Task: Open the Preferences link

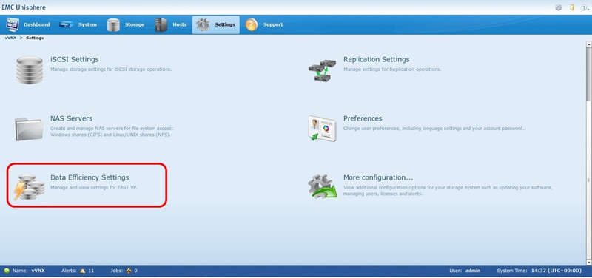Action: [363, 118]
